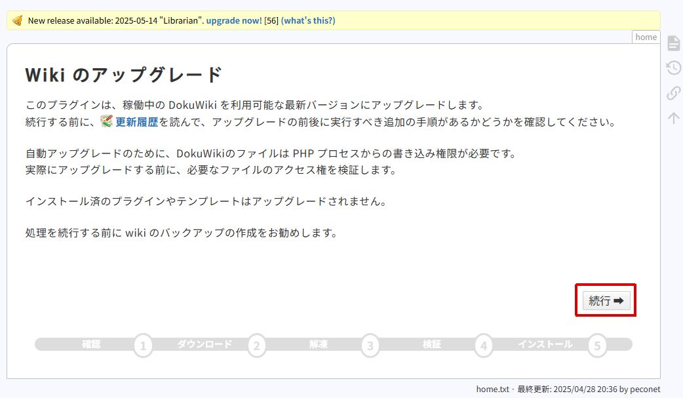Click the back to top arrow icon
Screen dimensions: 683x398
673,118
